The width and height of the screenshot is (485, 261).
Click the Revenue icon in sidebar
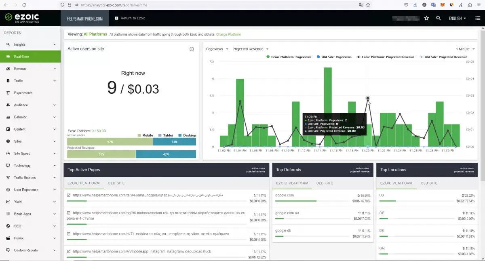(x=8, y=69)
